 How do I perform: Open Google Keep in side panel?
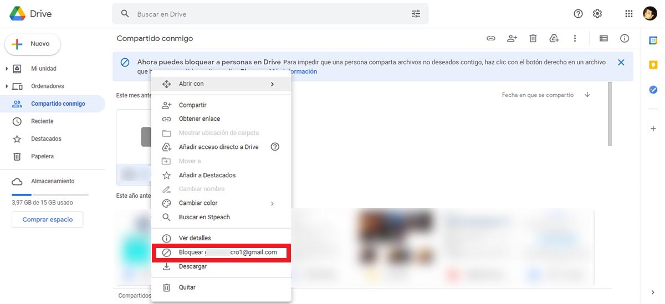[x=653, y=65]
